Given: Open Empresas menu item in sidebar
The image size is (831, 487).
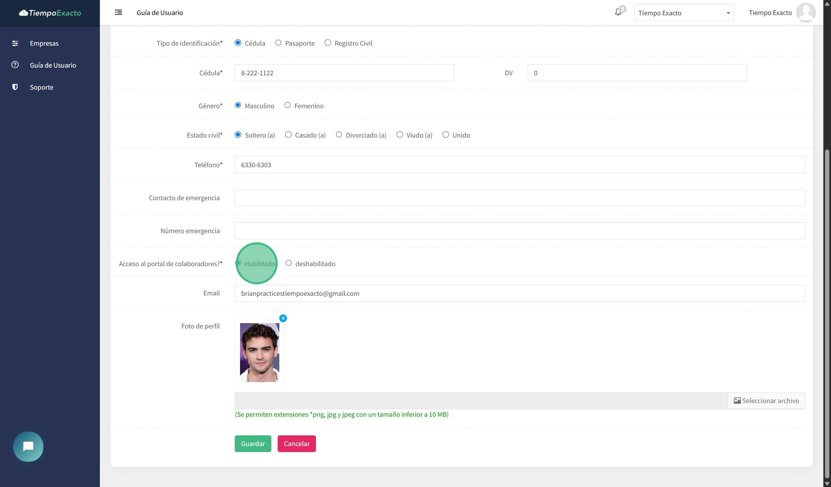Looking at the screenshot, I should coord(44,43).
